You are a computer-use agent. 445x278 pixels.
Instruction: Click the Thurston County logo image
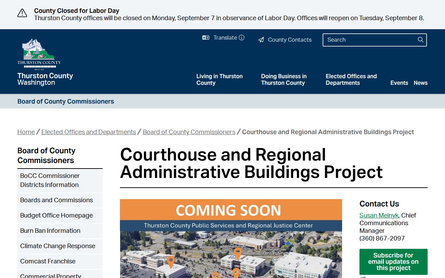(x=39, y=54)
